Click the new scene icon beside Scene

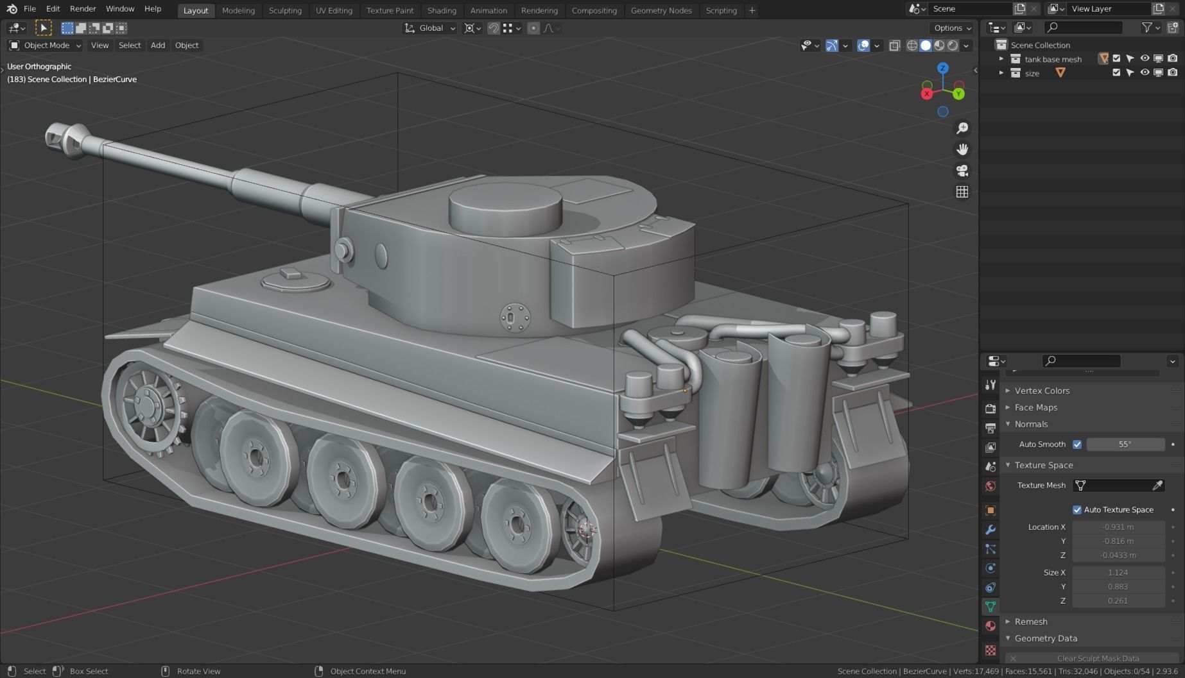[x=1019, y=9]
